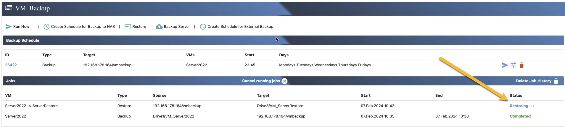Open settings sliders icon for schedule 26422

click(x=513, y=65)
